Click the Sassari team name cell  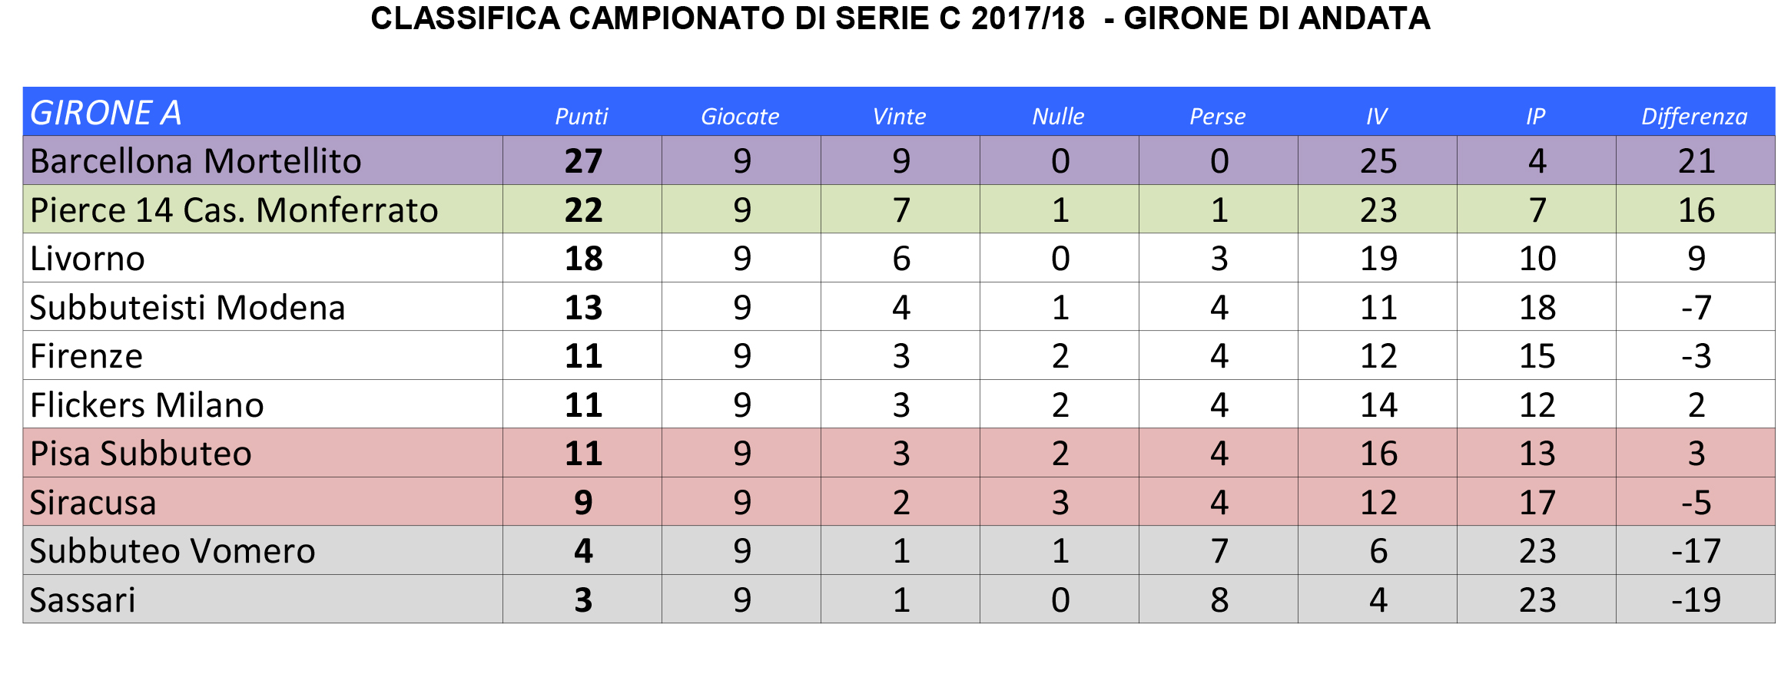82,599
